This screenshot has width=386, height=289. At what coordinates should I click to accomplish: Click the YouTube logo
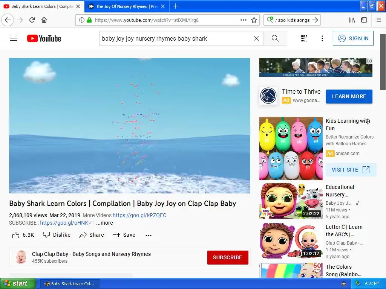tap(44, 38)
